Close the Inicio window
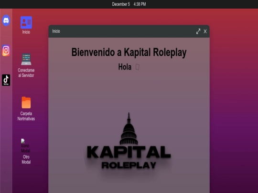The image size is (258, 193). [205, 31]
